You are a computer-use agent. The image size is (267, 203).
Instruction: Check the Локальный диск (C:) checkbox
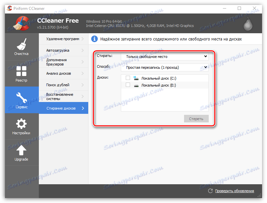pos(128,78)
